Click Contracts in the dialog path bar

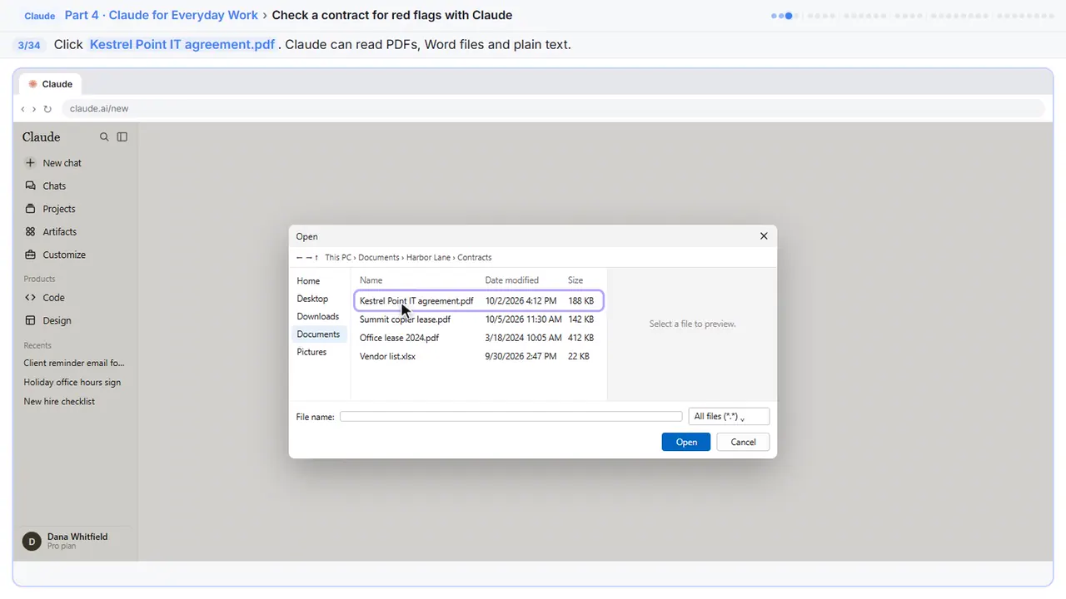475,258
